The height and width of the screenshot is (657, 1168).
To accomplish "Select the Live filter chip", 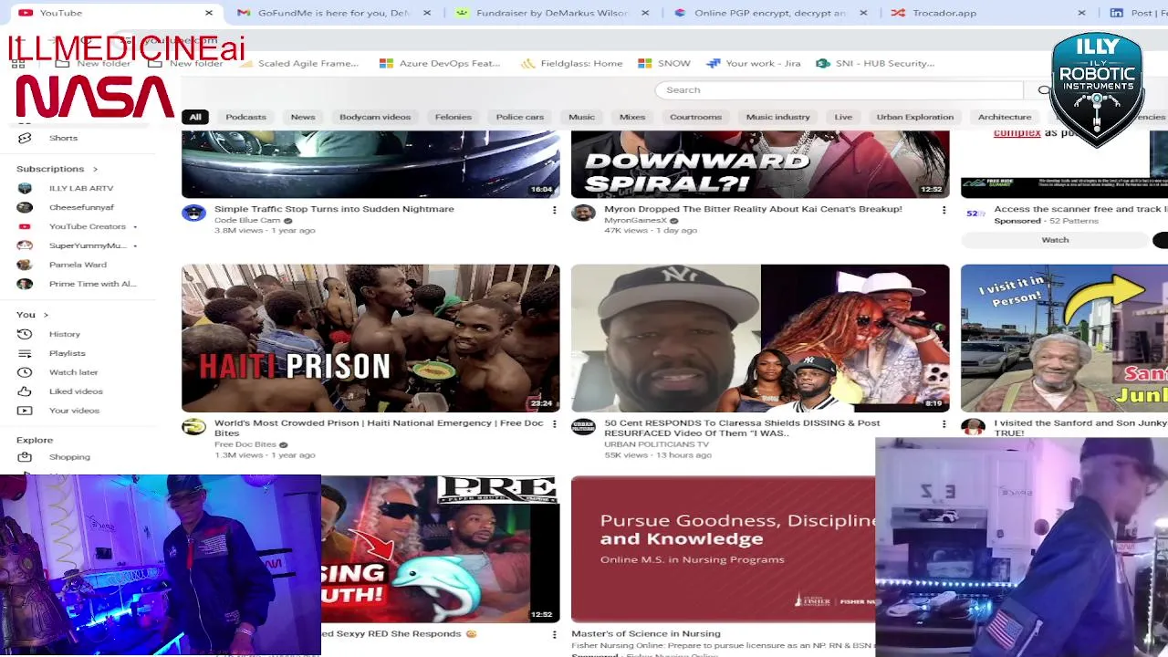I will pyautogui.click(x=843, y=117).
